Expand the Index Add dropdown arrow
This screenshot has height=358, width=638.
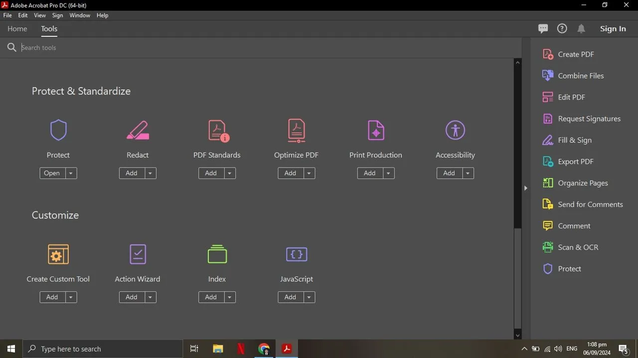[229, 297]
